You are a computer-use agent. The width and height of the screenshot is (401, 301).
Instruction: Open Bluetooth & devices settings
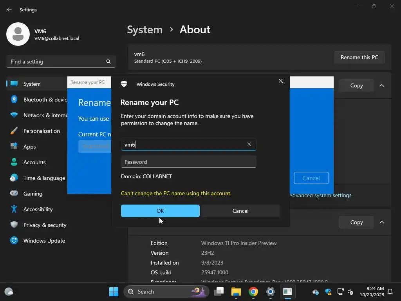pos(37,100)
